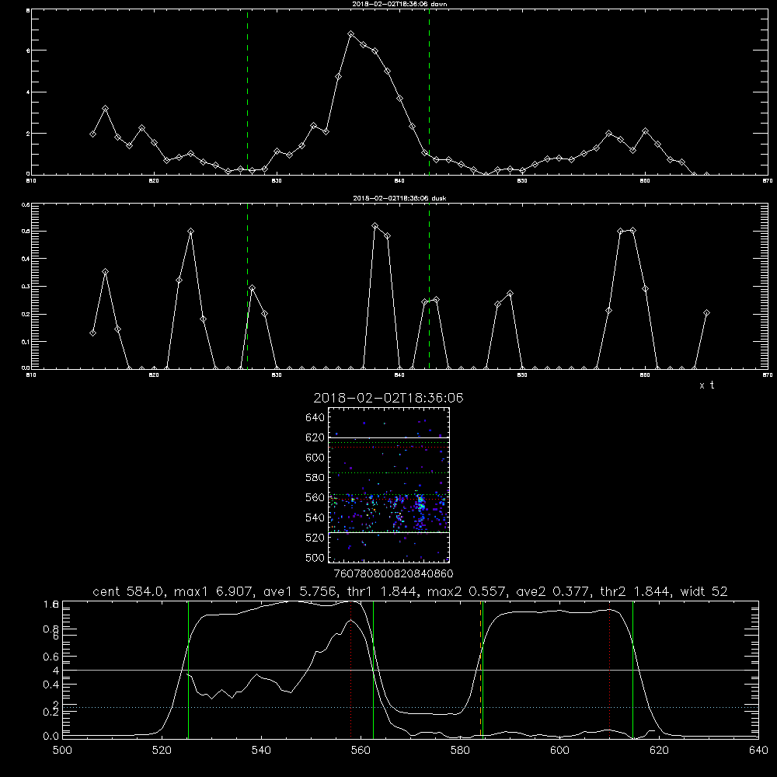Click the right green dashed line in the dawn plot
The image size is (777, 777).
(429, 92)
